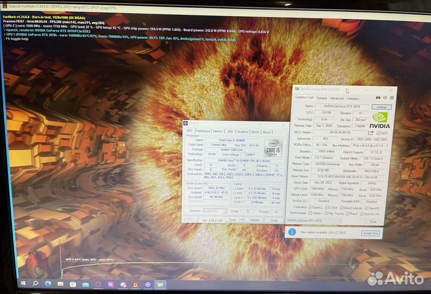Open Microsoft Store from taskbar
The height and width of the screenshot is (294, 431).
coord(73,284)
